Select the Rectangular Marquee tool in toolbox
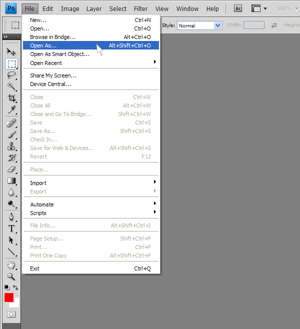300x329 pixels. pos(11,64)
